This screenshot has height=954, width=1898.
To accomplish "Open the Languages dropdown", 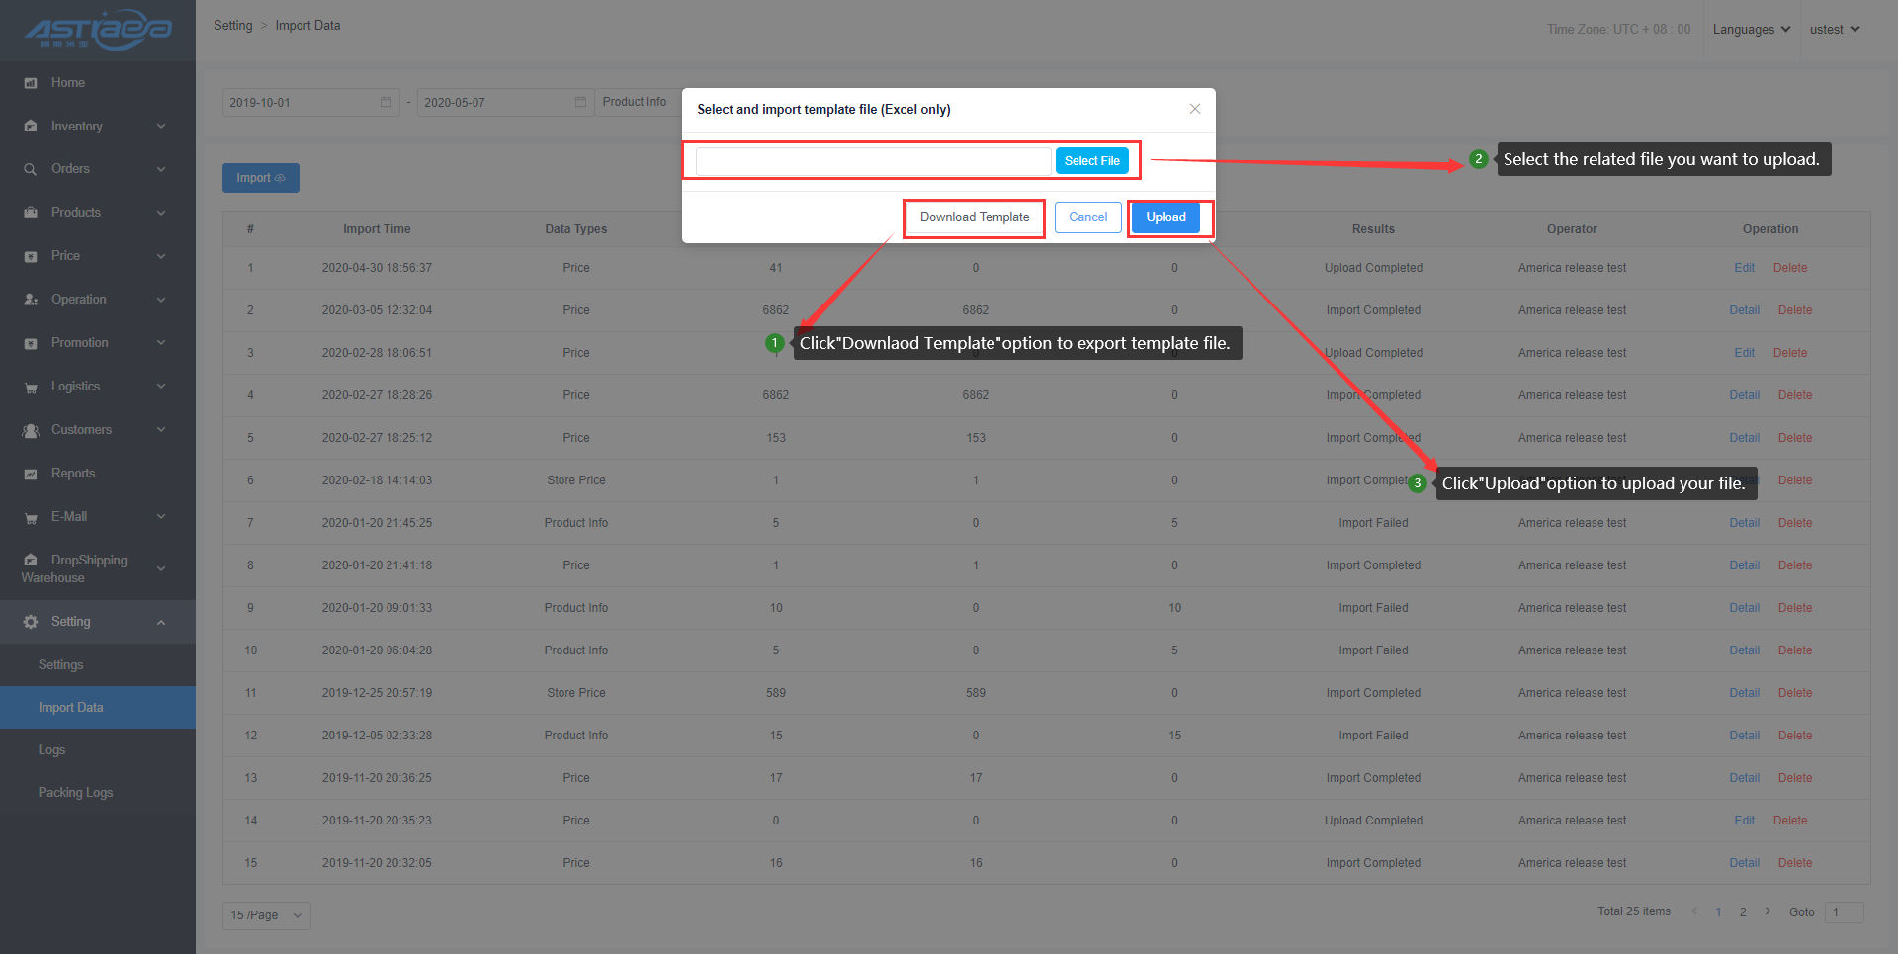I will pos(1751,30).
